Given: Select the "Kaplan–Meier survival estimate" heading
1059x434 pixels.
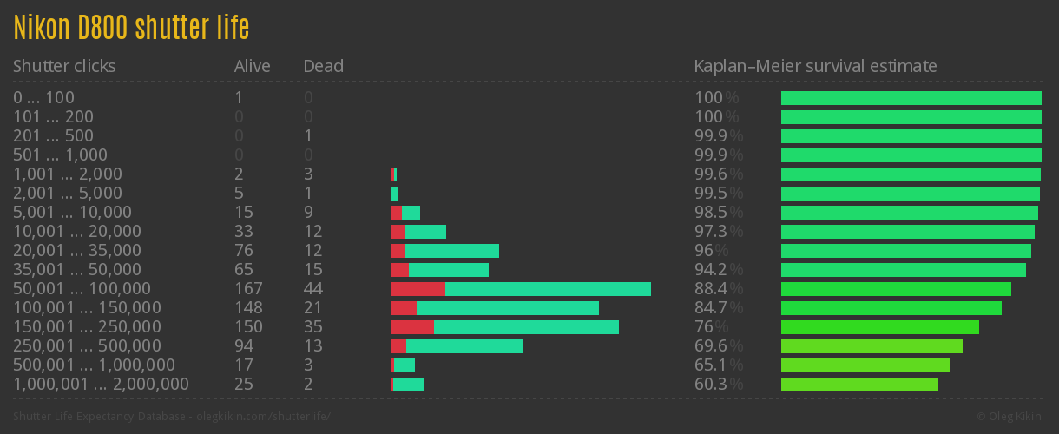Looking at the screenshot, I should tap(815, 66).
